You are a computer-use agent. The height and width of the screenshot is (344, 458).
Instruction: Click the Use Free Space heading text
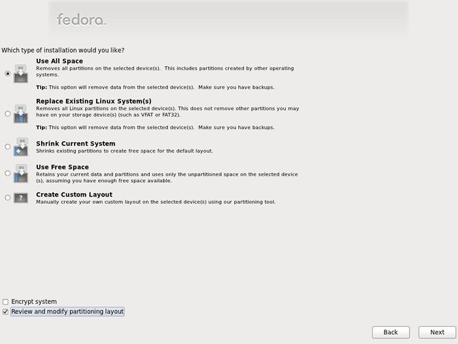pos(63,167)
